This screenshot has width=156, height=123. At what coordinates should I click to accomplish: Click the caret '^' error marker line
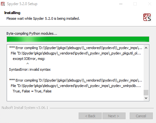point(28,64)
